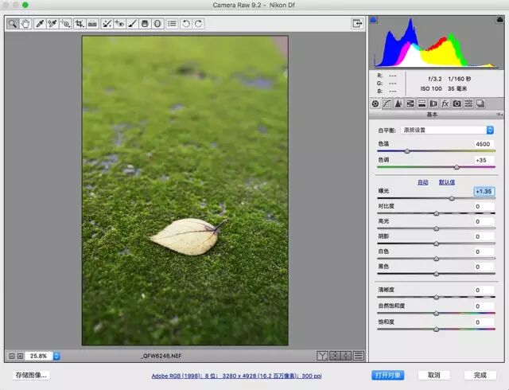Click the Cancel button
The width and height of the screenshot is (509, 390).
click(x=433, y=375)
